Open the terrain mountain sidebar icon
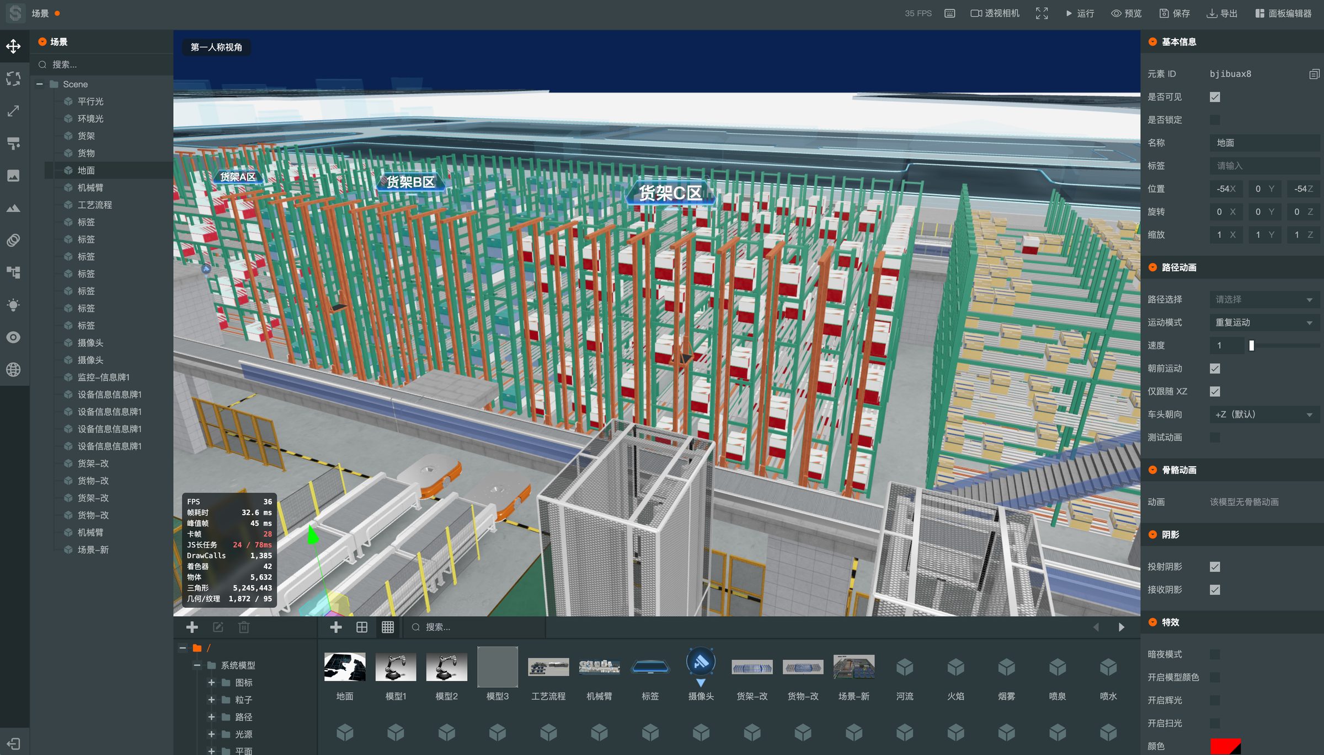This screenshot has width=1324, height=755. pyautogui.click(x=14, y=208)
